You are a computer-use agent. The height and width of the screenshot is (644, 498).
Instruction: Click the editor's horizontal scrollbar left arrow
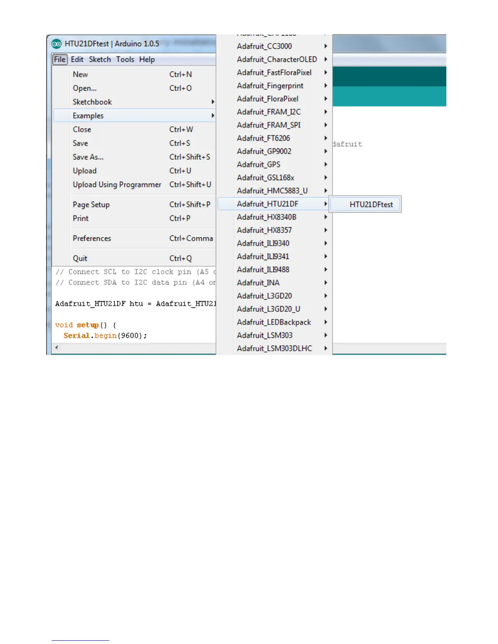tap(57, 348)
